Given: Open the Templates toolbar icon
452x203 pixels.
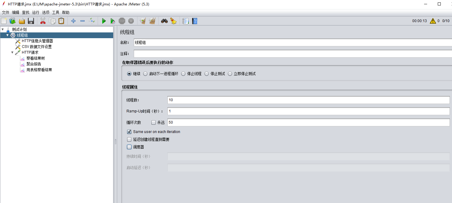Looking at the screenshot, I should [12, 21].
